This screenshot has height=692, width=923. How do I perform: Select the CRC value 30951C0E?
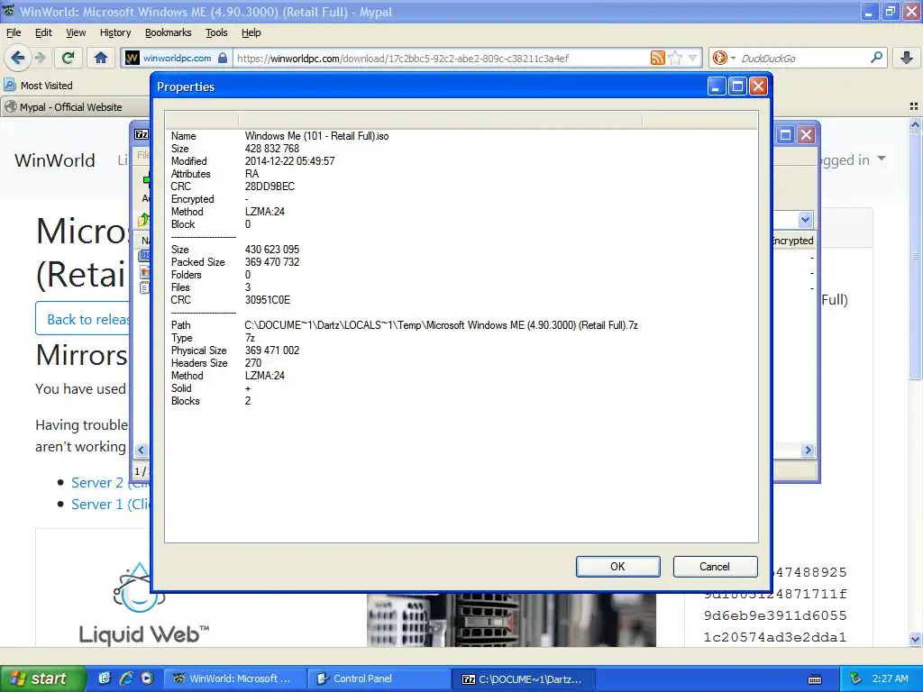point(267,300)
